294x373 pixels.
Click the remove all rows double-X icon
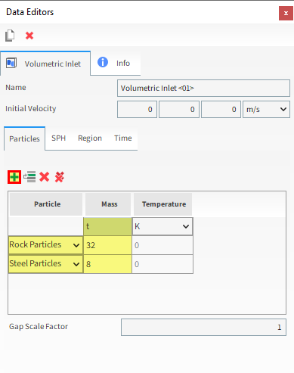[60, 177]
